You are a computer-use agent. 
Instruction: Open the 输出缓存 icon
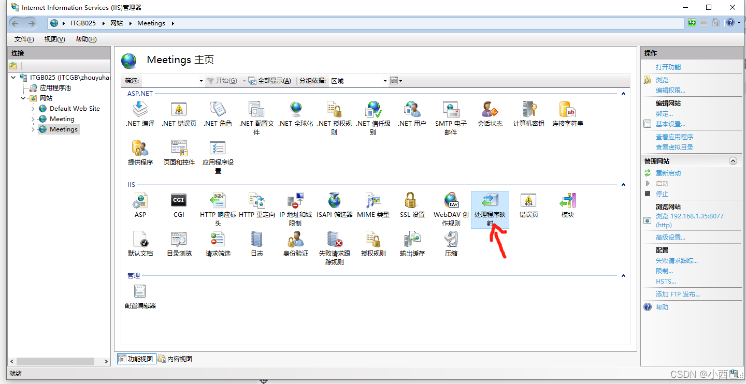pos(412,244)
